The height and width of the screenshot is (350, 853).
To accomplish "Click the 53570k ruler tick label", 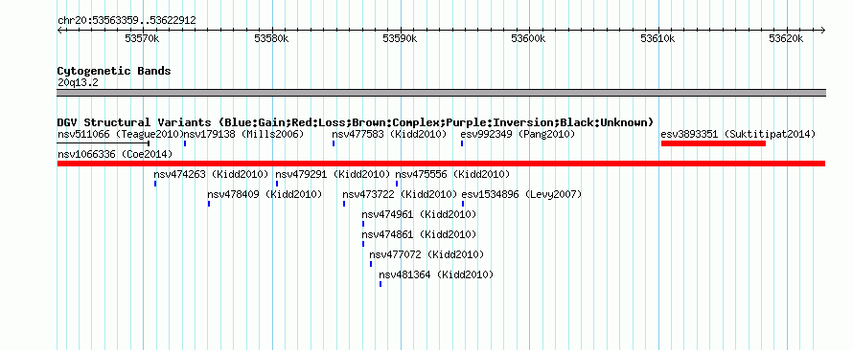I will pyautogui.click(x=142, y=39).
